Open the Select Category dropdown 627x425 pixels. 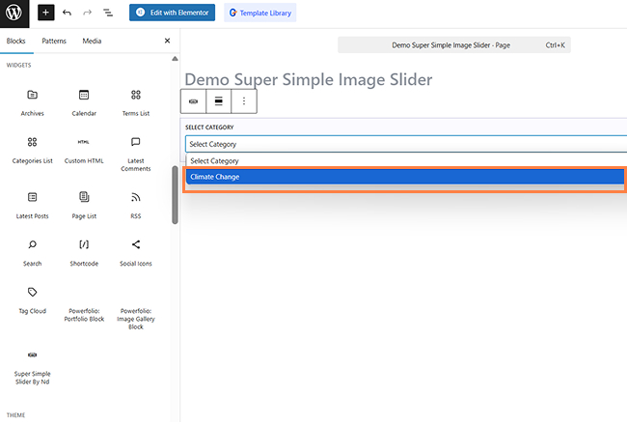[405, 144]
